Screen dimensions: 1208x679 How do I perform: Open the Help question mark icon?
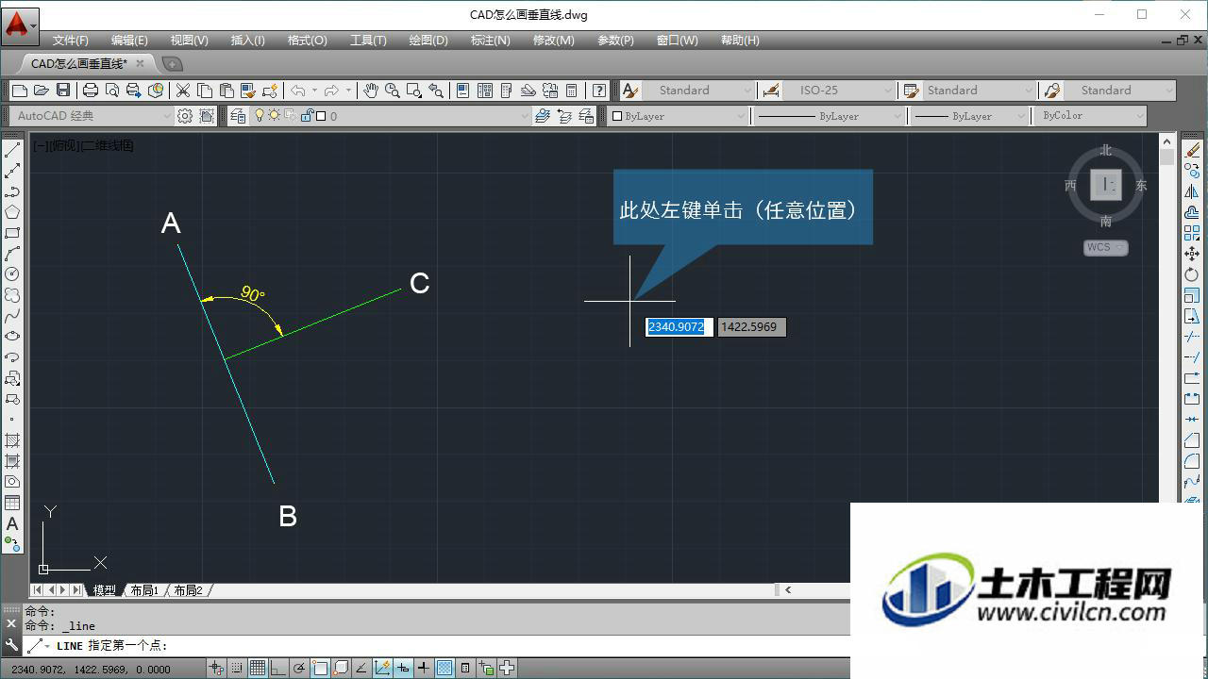pos(599,91)
